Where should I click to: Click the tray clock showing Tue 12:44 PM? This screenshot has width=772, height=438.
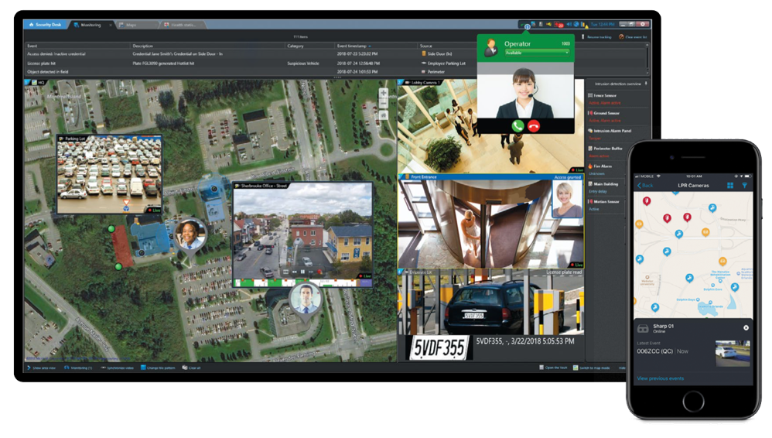pos(602,24)
